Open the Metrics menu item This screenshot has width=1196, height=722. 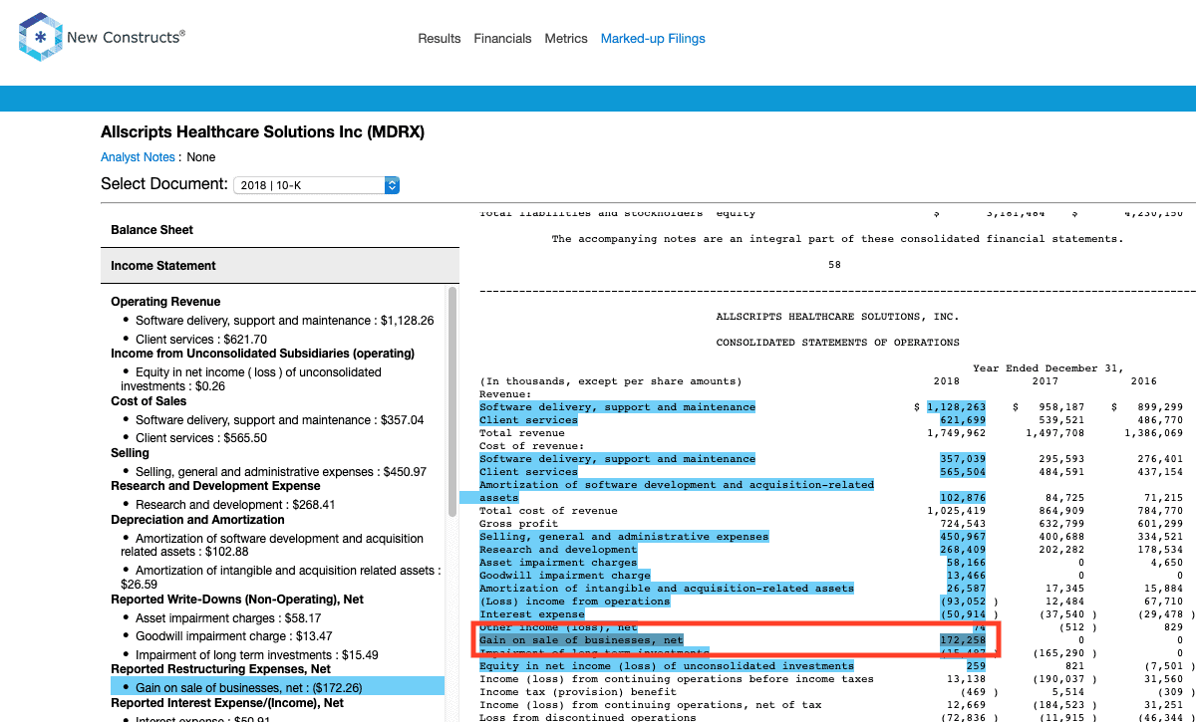(566, 39)
